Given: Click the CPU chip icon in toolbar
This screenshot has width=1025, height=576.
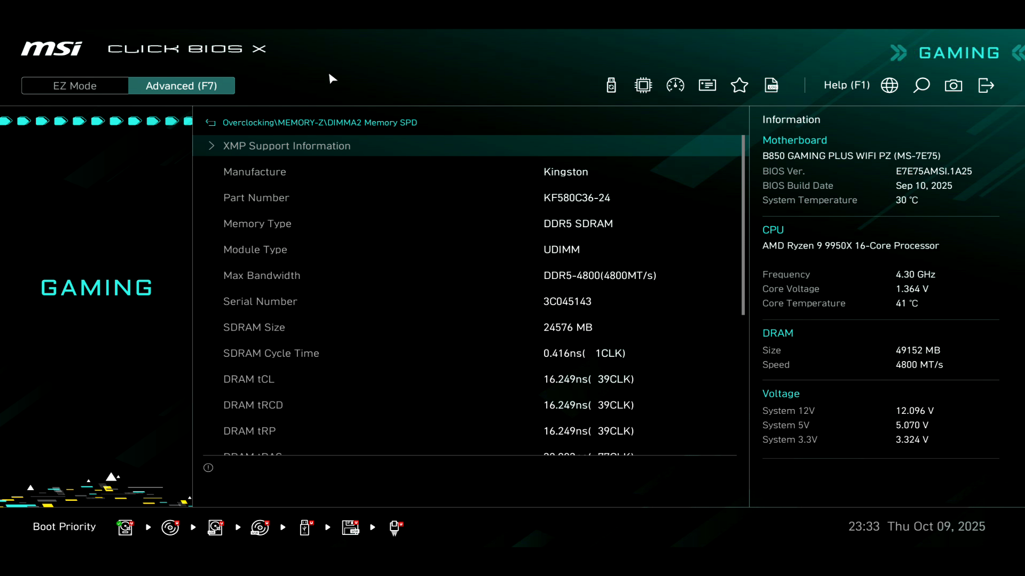Looking at the screenshot, I should tap(643, 85).
